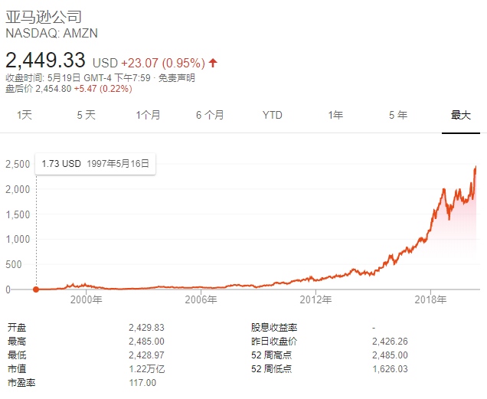Show the 1年 price history
This screenshot has width=487, height=399.
tap(335, 115)
